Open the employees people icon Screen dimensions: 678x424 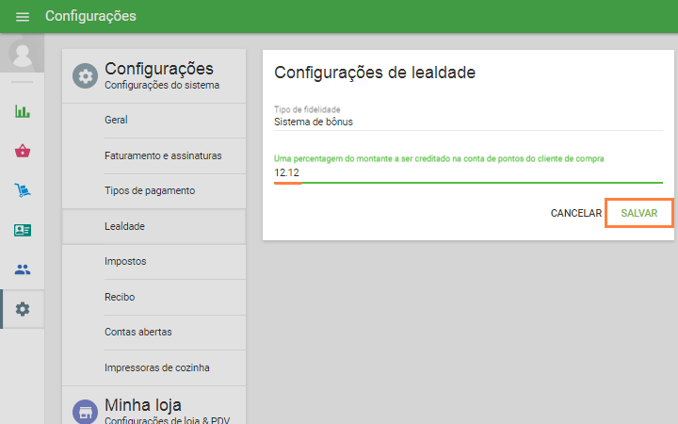(x=23, y=269)
